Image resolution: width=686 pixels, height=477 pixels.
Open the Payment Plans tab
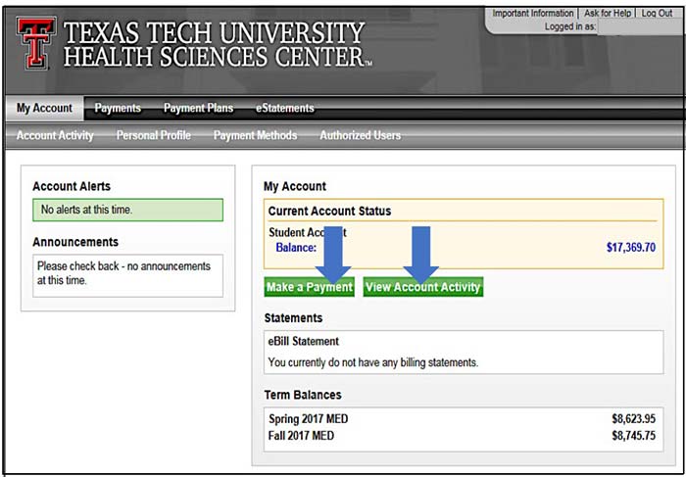[x=198, y=108]
